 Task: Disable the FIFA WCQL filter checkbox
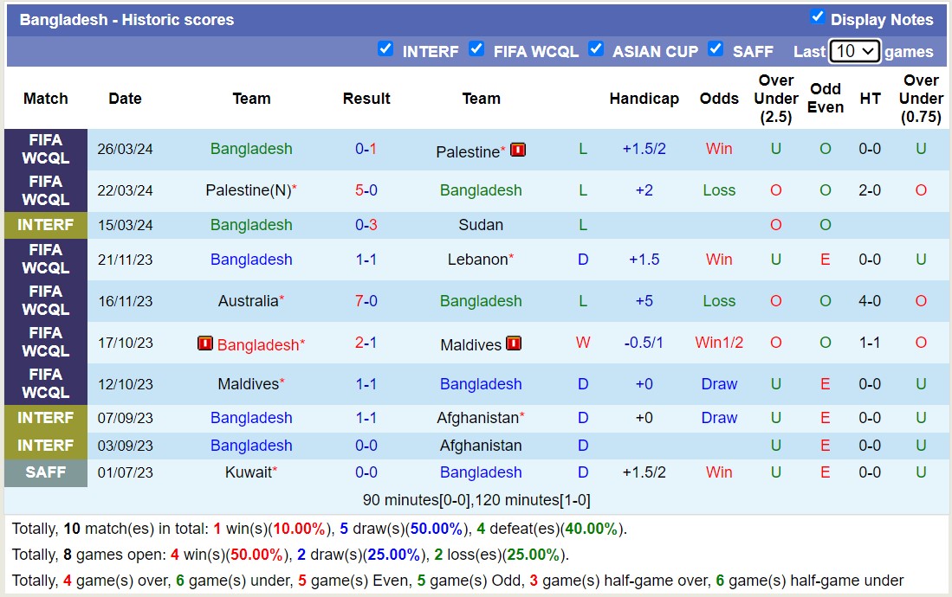[x=477, y=49]
